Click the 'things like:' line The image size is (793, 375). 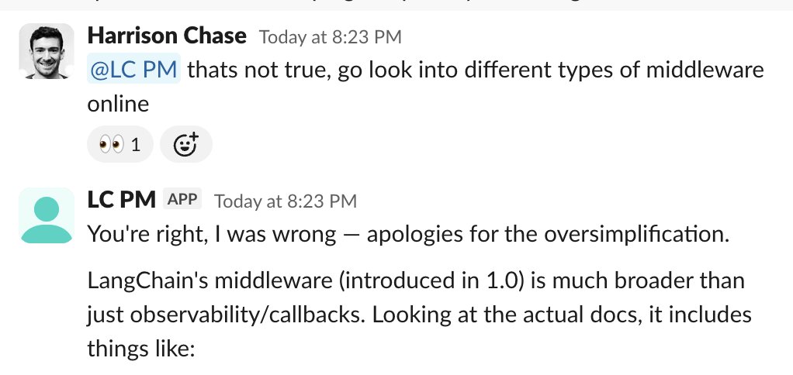tap(138, 349)
